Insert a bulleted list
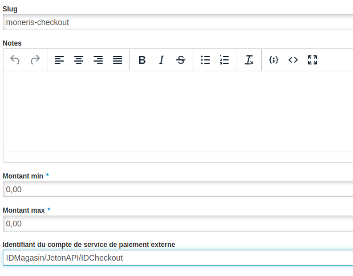The image size is (353, 276). point(205,60)
